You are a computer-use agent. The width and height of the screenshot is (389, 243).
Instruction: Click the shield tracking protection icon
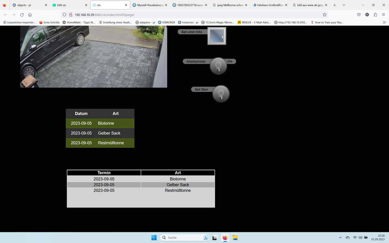coord(65,15)
